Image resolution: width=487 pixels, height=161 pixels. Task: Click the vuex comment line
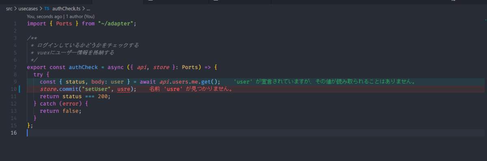point(75,53)
